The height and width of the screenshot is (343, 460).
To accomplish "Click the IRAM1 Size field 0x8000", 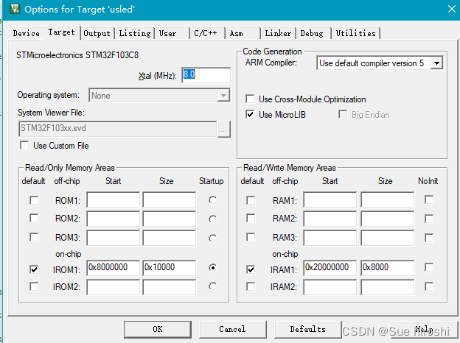I will (x=388, y=268).
